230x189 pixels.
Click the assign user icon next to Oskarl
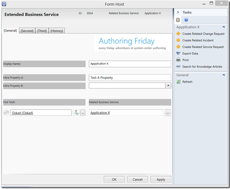click(x=76, y=113)
